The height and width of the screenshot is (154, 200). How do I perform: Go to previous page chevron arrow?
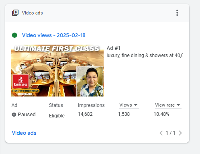click(x=161, y=133)
